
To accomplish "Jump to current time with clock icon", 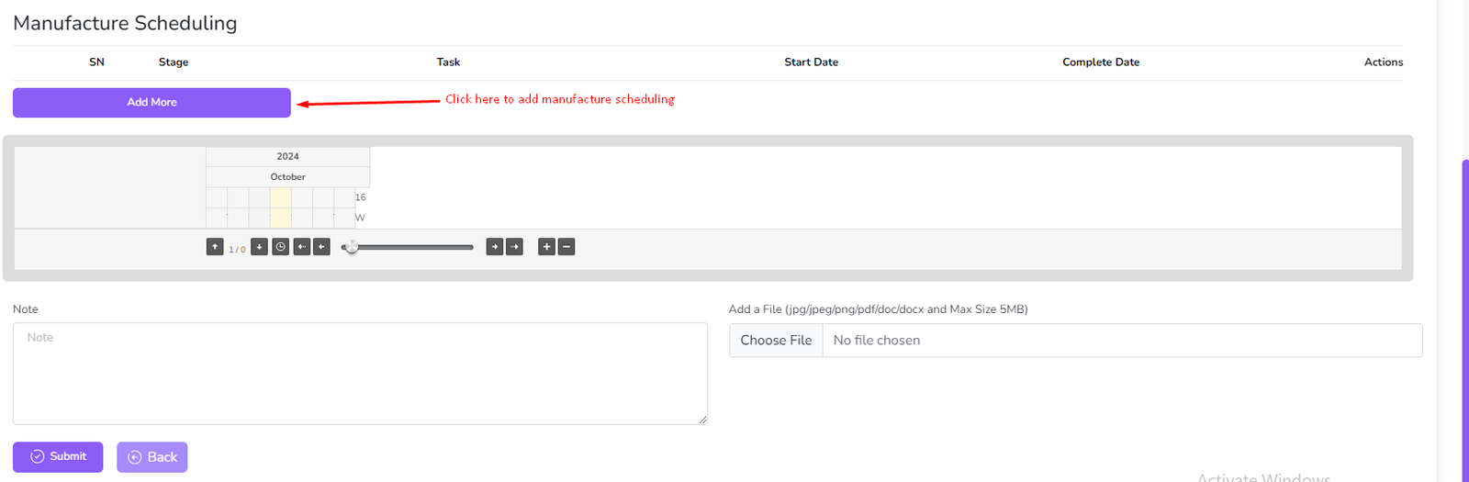I will pos(281,247).
